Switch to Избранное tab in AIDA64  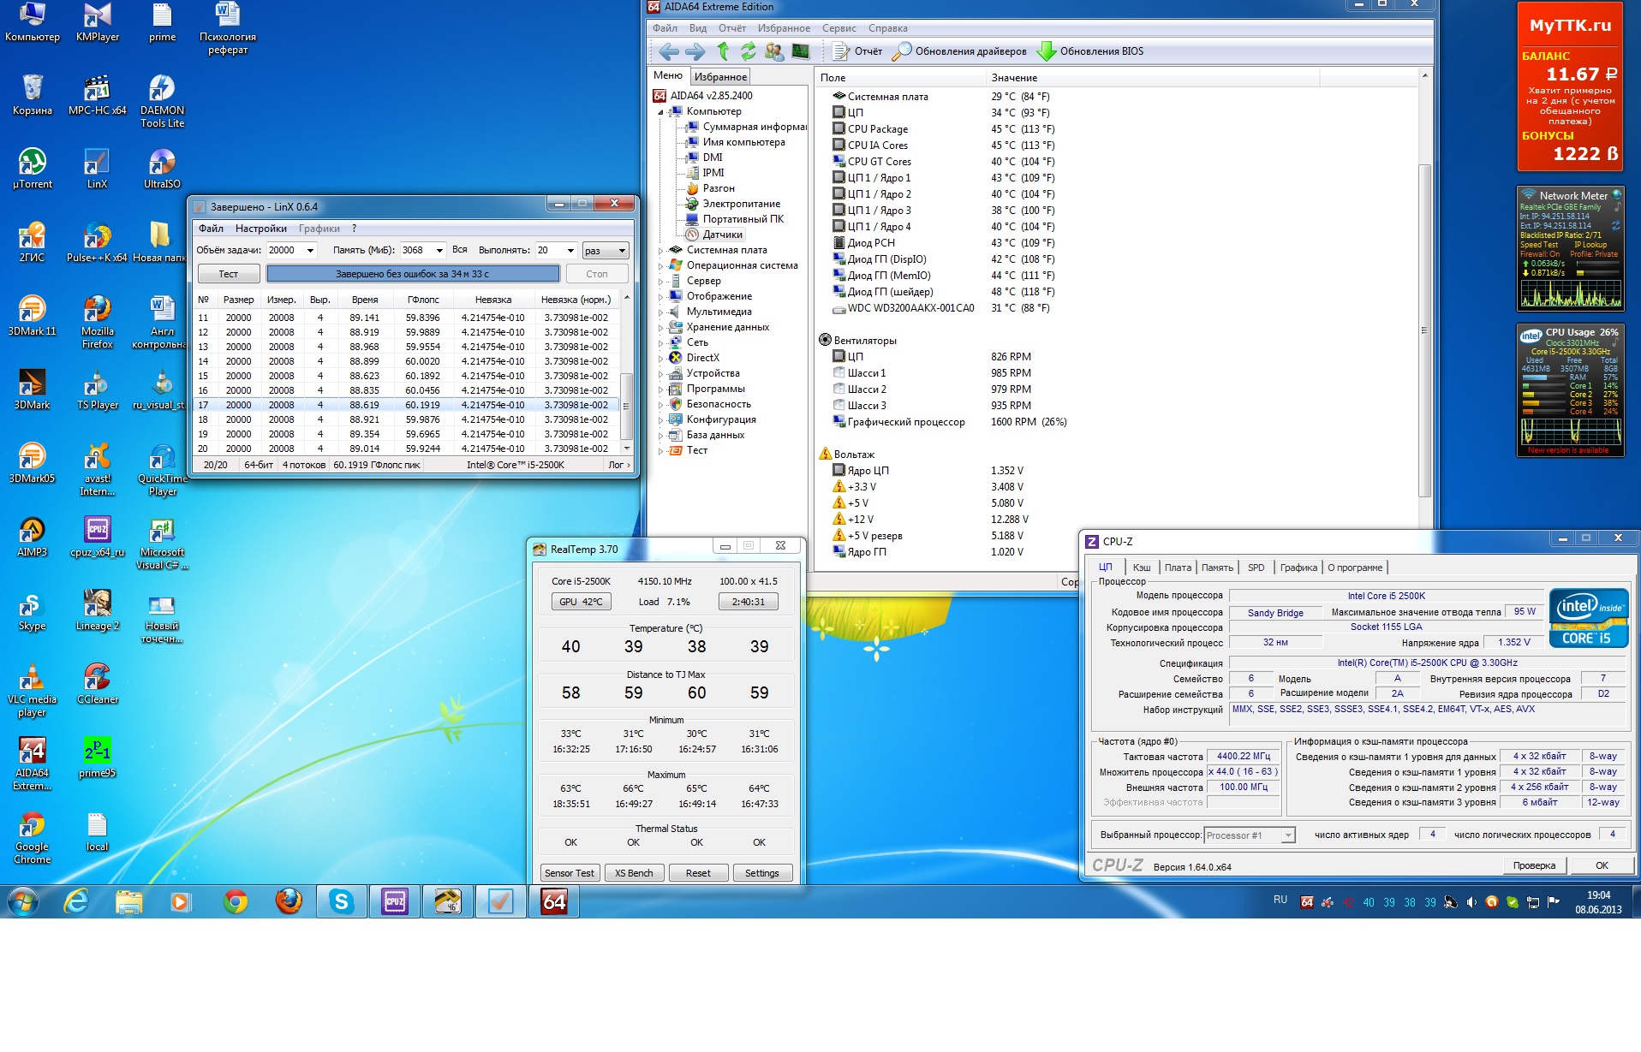[719, 77]
